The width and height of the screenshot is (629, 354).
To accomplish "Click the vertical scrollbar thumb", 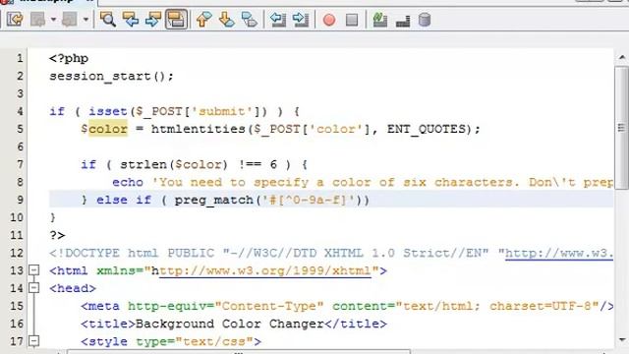I will (x=622, y=128).
